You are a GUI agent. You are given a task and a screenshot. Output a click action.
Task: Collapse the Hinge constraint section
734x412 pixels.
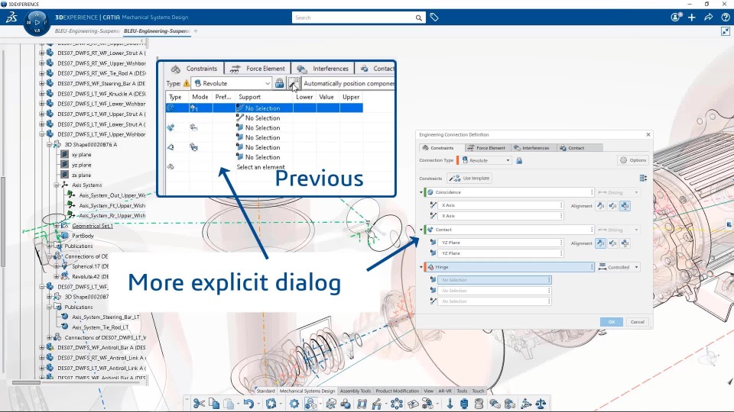[x=421, y=267]
